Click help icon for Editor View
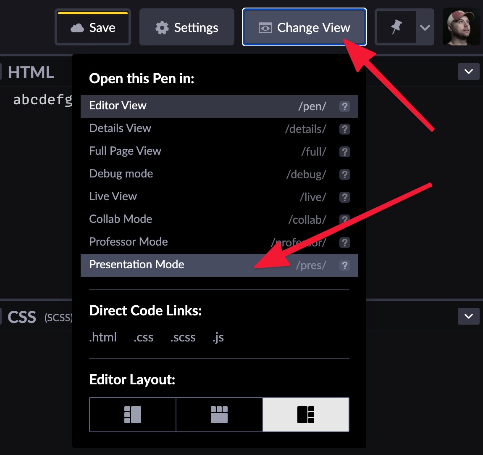The image size is (483, 455). [x=345, y=106]
